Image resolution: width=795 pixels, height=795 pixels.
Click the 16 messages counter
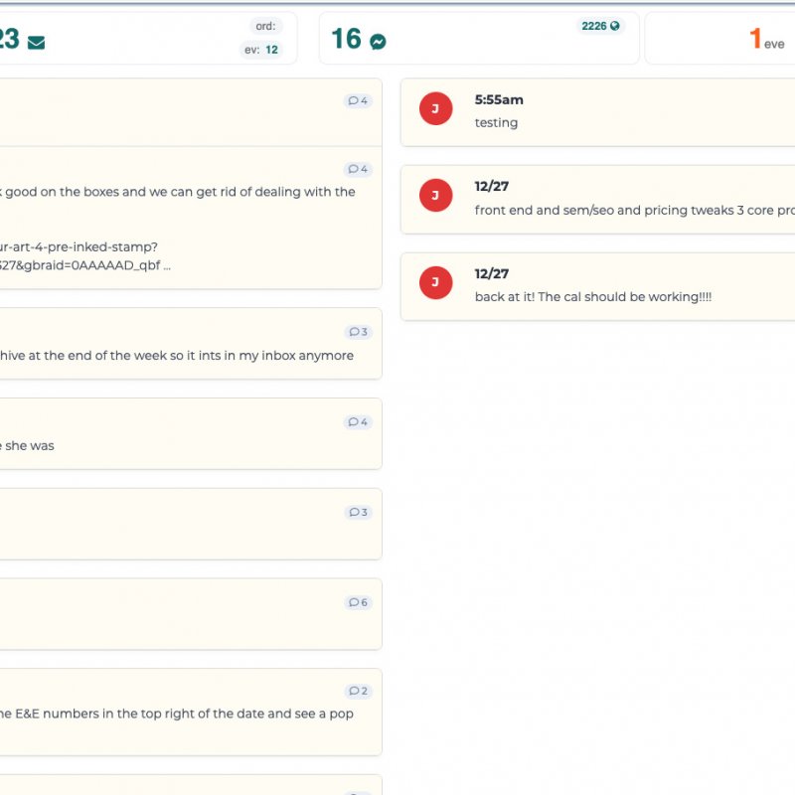346,39
